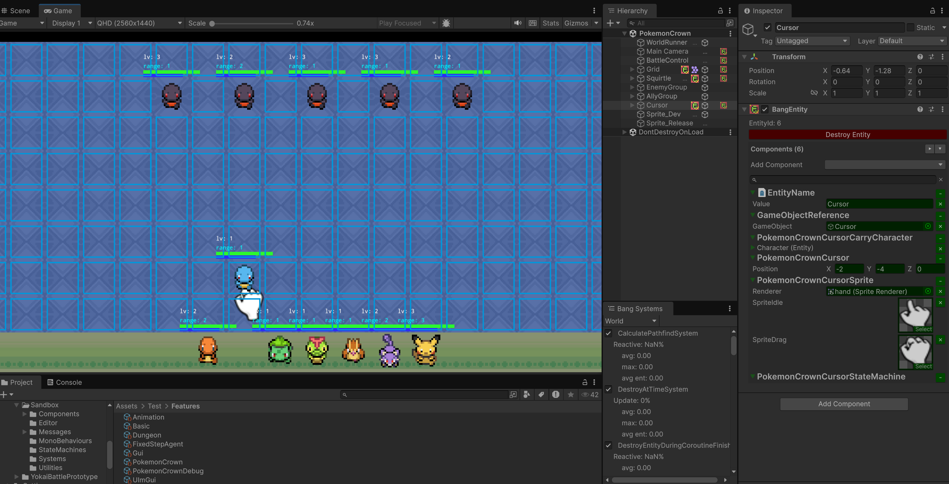This screenshot has height=484, width=949.
Task: Expand the EnemyGroup hierarchy item
Action: [x=632, y=87]
